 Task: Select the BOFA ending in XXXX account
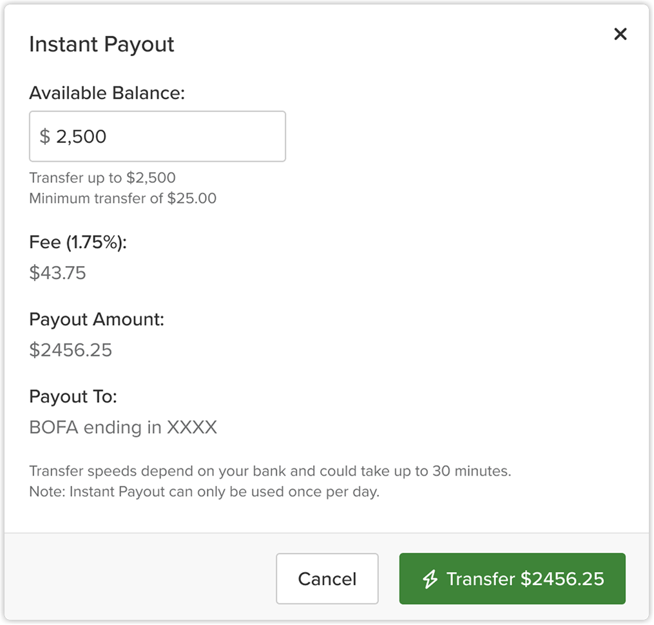click(x=123, y=427)
